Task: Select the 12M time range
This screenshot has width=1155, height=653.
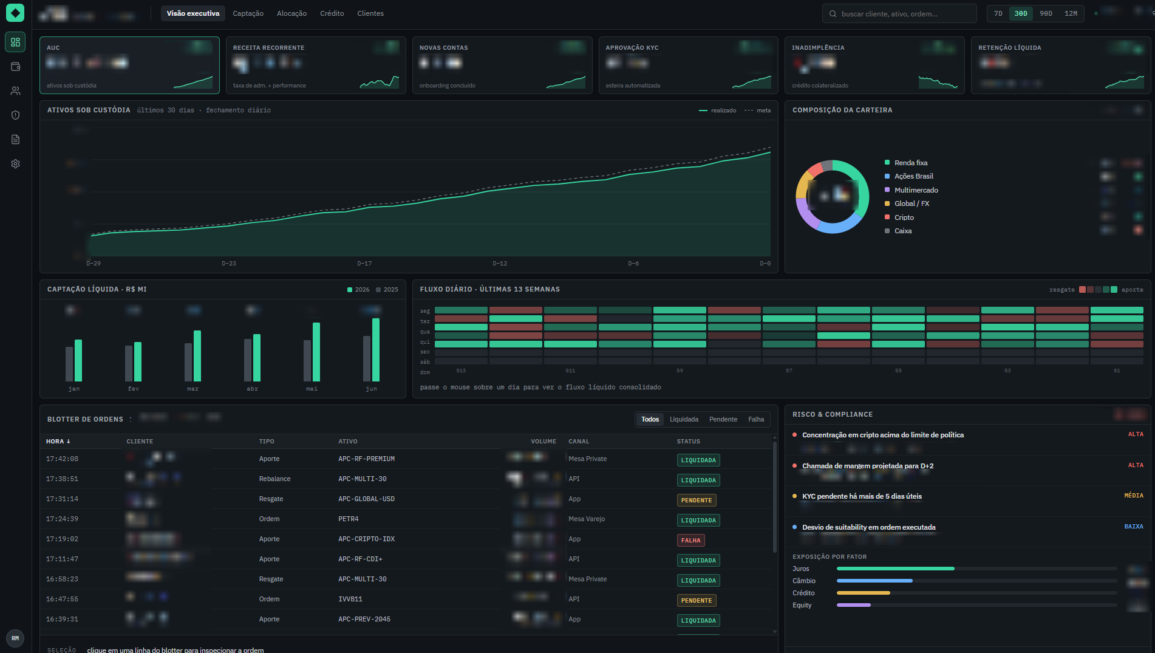Action: click(1071, 13)
